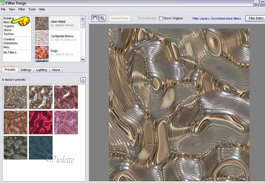Choose the Default preset thumbnail
Image resolution: width=265 pixels, height=183 pixels.
pos(15,97)
